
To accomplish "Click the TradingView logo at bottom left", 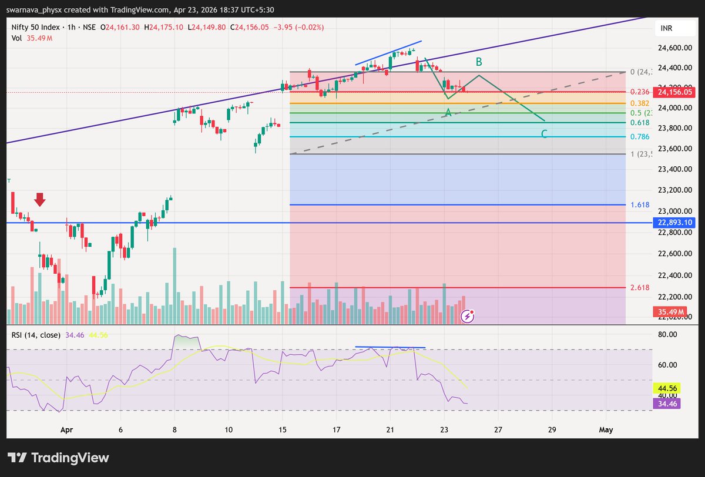I will point(58,458).
